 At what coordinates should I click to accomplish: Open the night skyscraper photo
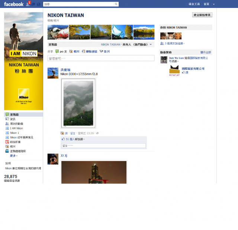[x=94, y=172]
